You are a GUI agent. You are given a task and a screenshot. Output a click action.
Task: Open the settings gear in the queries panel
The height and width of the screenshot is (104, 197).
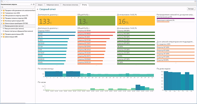[x=34, y=4]
